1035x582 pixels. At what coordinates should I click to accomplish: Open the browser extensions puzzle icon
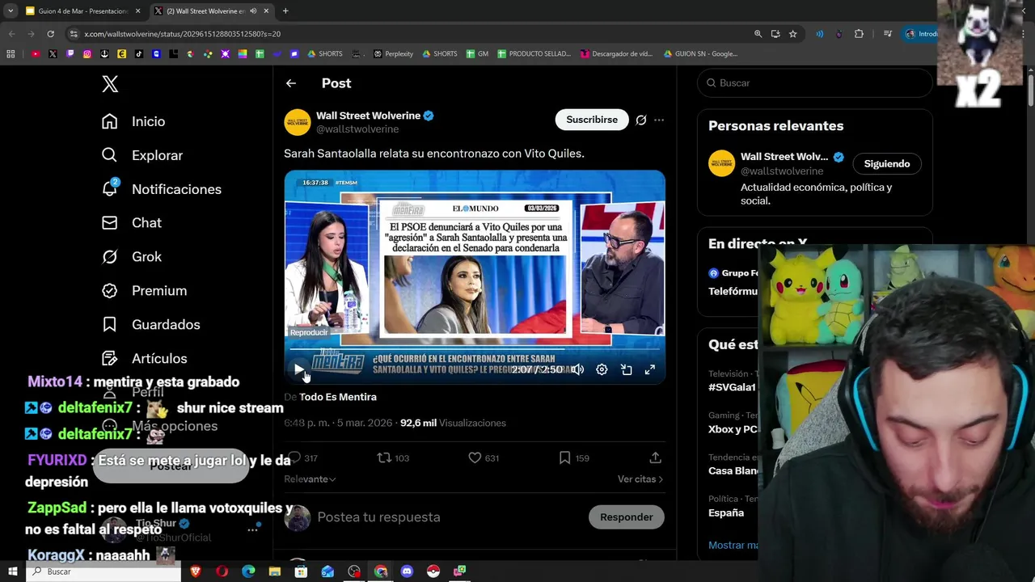click(859, 34)
